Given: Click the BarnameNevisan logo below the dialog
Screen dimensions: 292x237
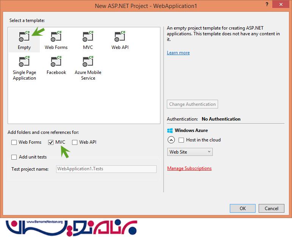Looking at the screenshot, I should point(71,228).
